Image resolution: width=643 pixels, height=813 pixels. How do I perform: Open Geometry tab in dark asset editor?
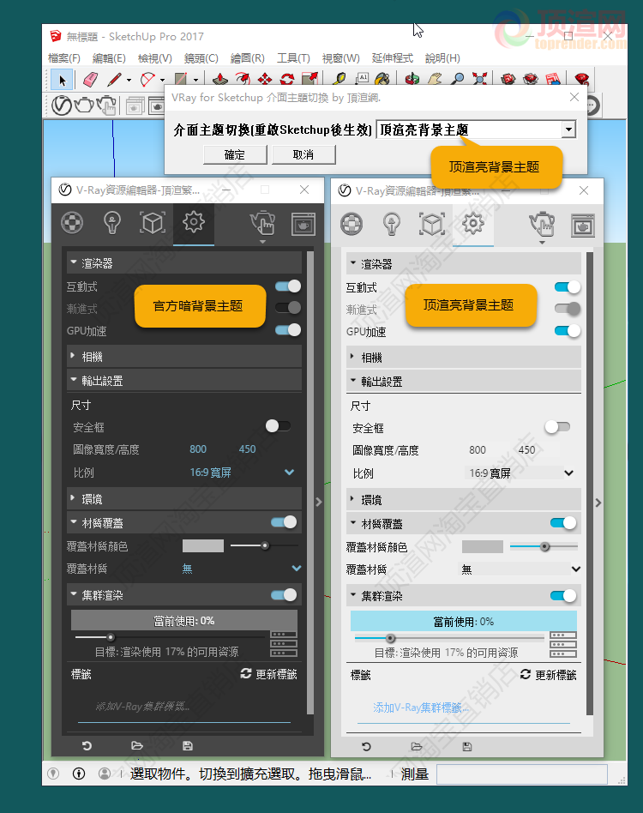153,223
